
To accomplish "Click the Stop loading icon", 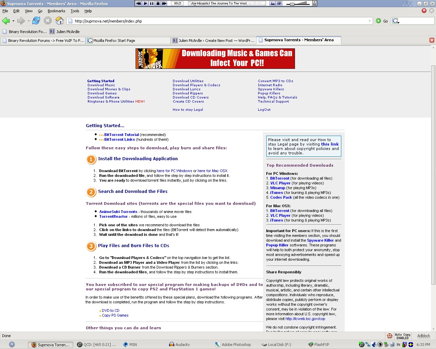I will click(48, 21).
